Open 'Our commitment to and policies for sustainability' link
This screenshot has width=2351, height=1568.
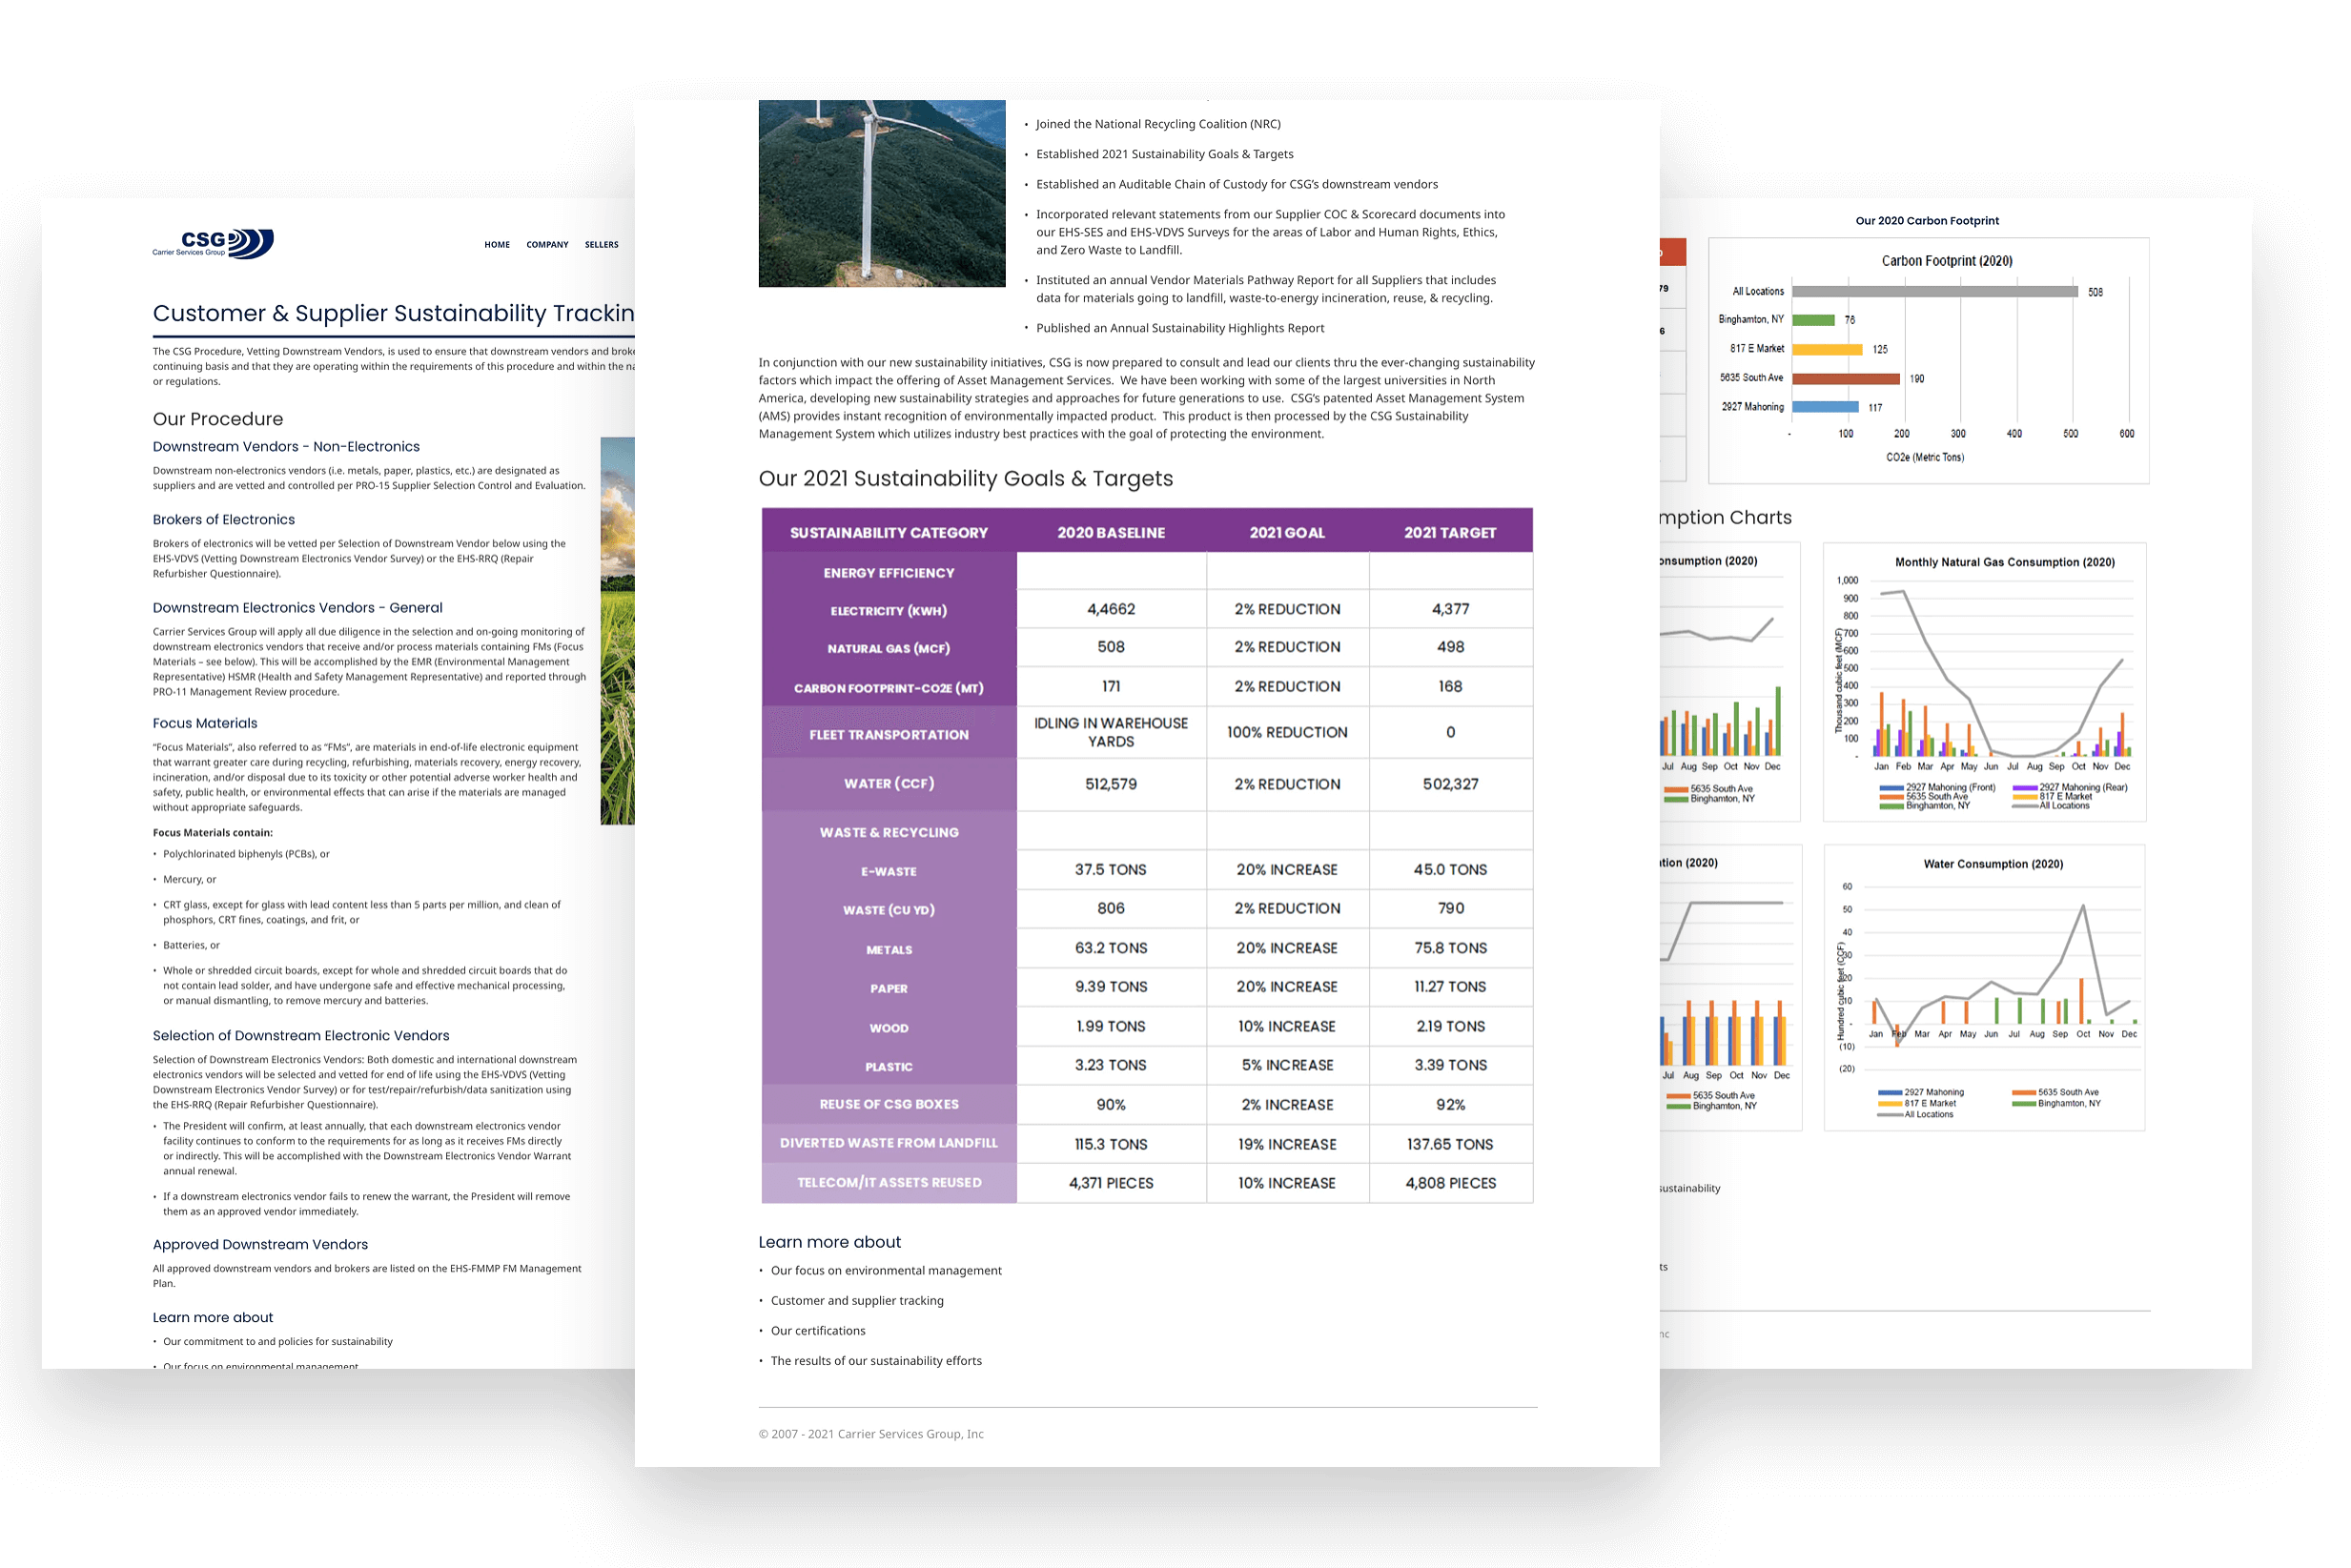pos(277,1342)
